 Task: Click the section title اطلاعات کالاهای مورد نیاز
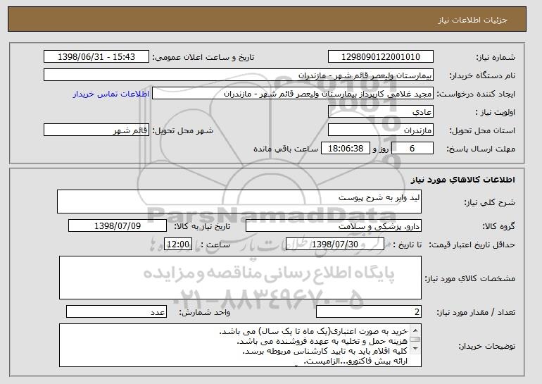[463, 180]
